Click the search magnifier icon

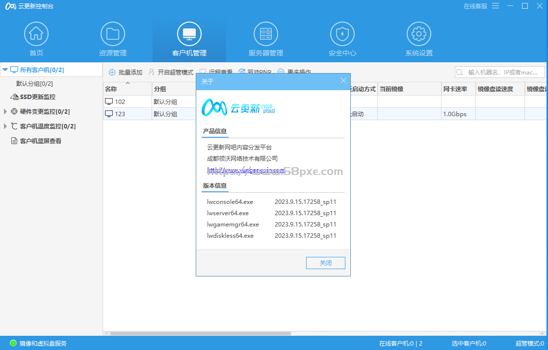point(460,73)
